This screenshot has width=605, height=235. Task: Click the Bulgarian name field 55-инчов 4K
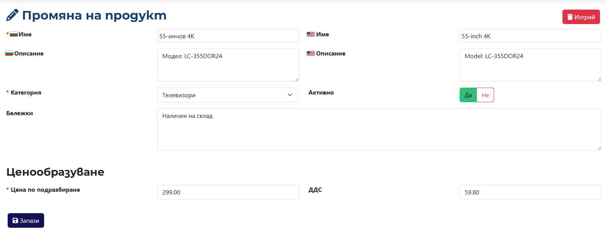click(228, 36)
